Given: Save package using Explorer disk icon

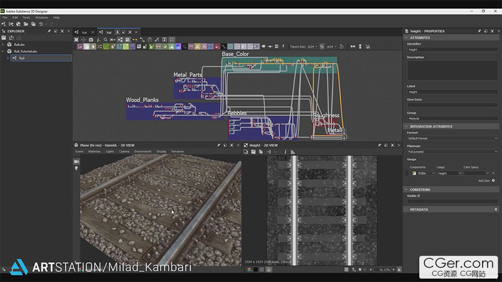Looking at the screenshot, I should [4, 38].
